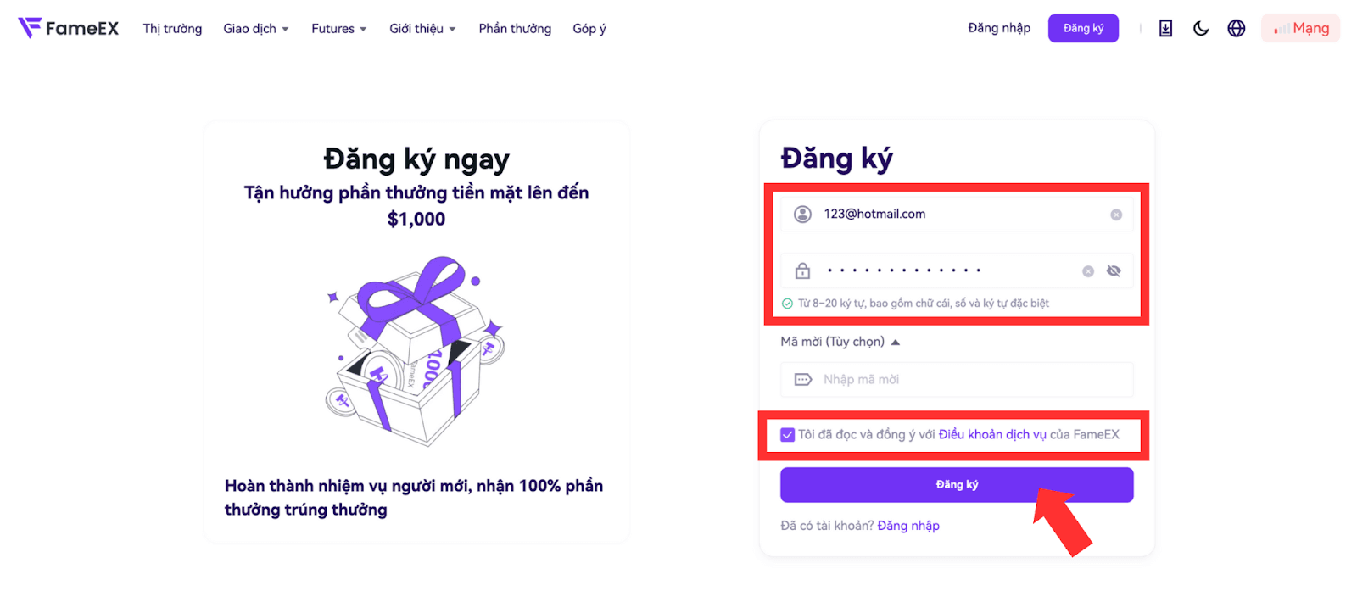Screen dimensions: 1357x591
Task: Go to the Thị trường menu item
Action: (x=172, y=29)
